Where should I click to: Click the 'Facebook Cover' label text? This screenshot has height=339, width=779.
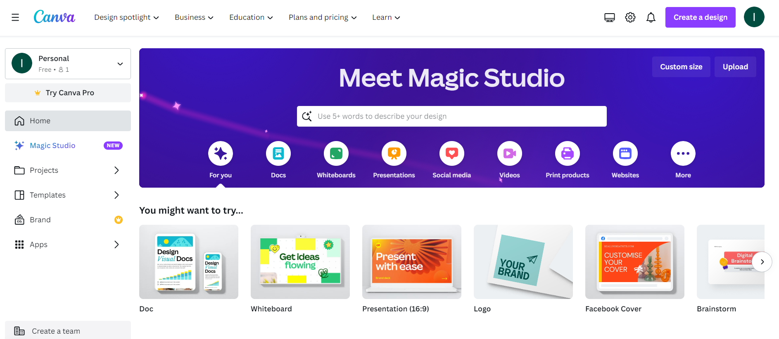(613, 309)
